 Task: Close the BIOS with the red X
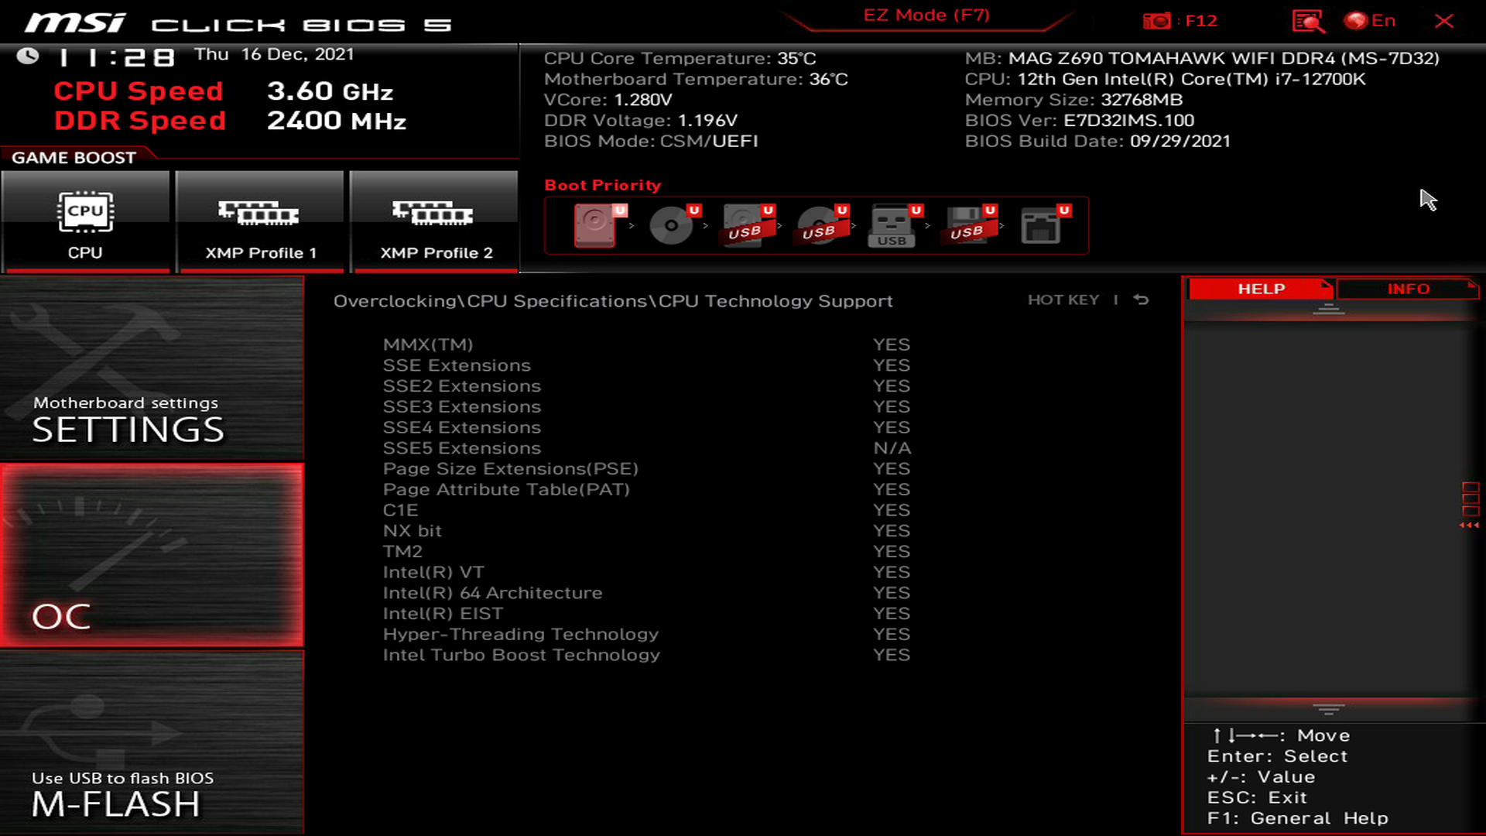1444,21
